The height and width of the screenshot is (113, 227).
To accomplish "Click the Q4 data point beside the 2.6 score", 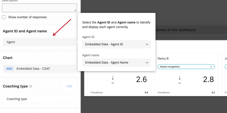I will tap(113, 79).
